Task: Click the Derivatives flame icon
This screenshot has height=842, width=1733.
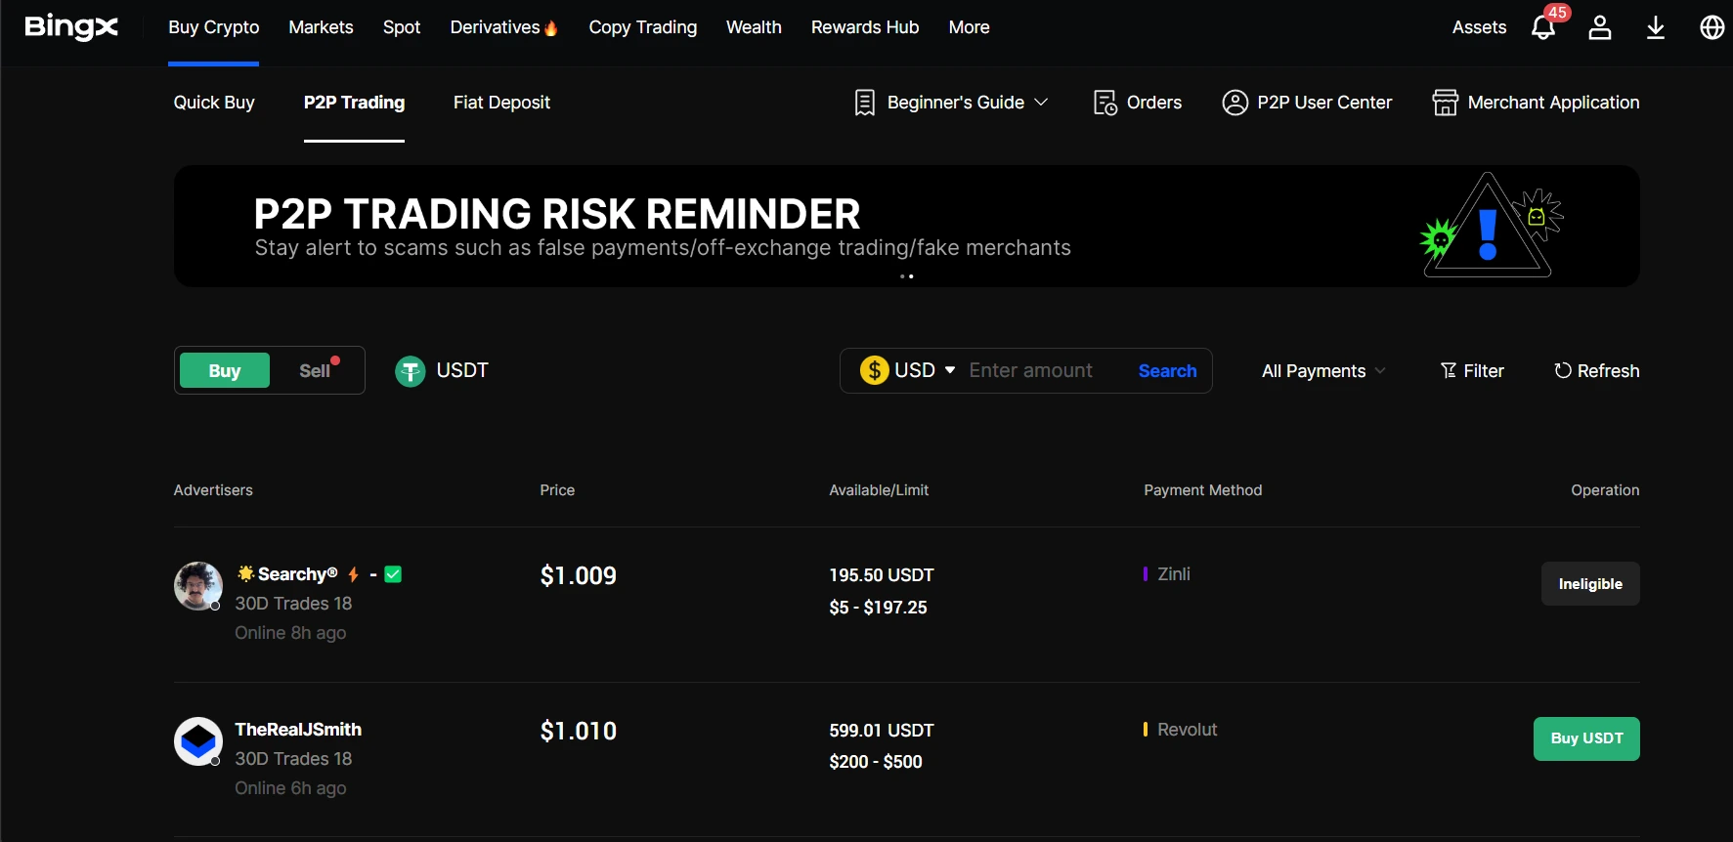Action: [551, 28]
